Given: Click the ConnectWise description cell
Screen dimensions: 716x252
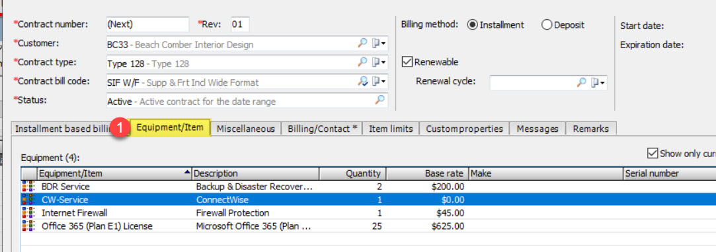Looking at the screenshot, I should pyautogui.click(x=222, y=200).
